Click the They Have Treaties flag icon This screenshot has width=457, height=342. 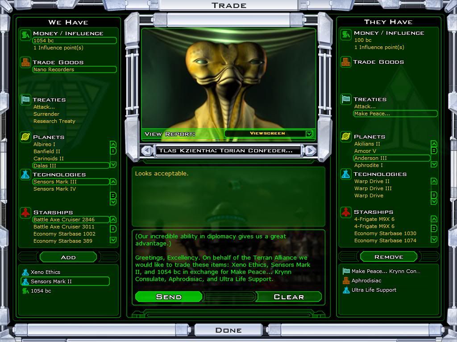346,99
